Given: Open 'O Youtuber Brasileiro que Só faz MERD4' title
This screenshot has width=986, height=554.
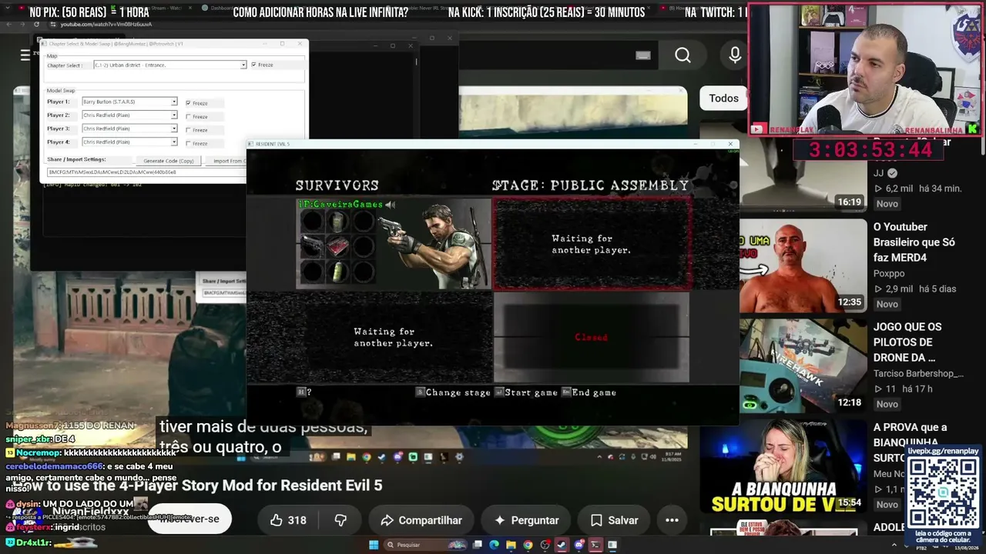Looking at the screenshot, I should point(914,242).
